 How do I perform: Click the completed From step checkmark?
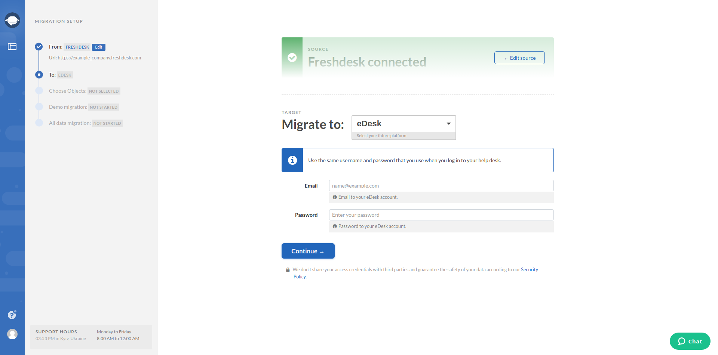pos(39,47)
